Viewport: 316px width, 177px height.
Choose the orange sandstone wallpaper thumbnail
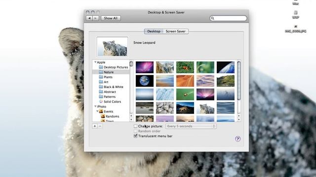[185, 81]
